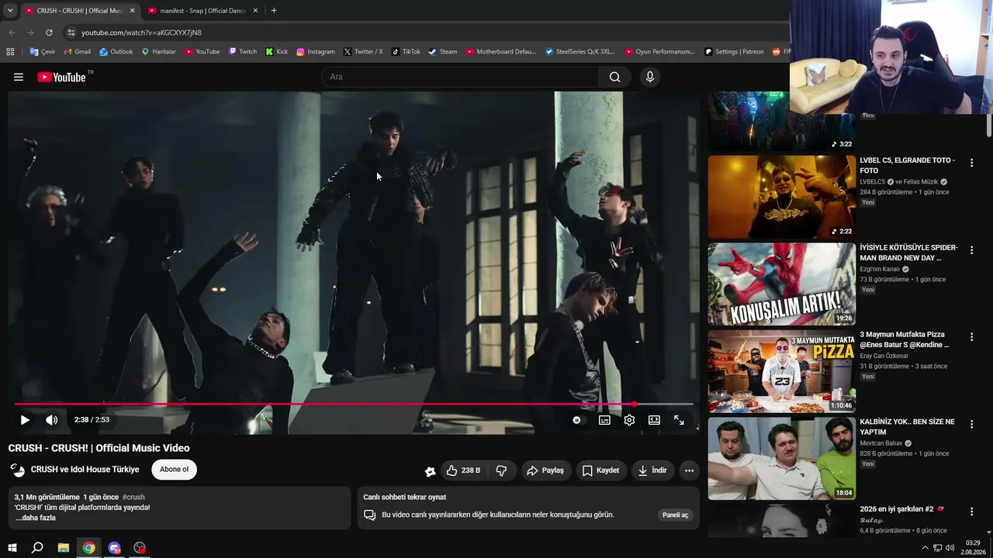This screenshot has height=558, width=993.
Task: Click in the Ara search field
Action: (x=459, y=77)
